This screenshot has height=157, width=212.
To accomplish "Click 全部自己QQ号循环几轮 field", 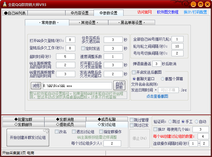I will click(x=178, y=39).
